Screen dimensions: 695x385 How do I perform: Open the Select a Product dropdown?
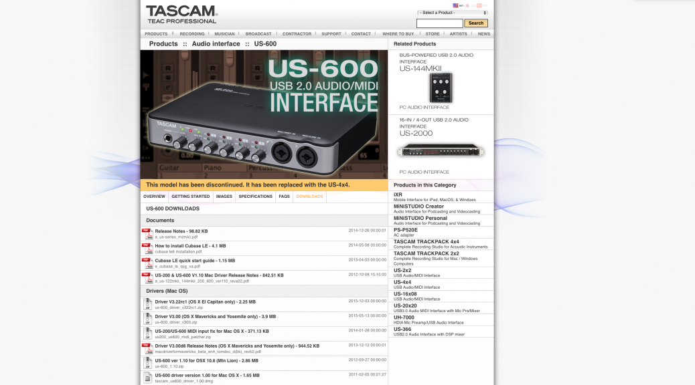452,13
